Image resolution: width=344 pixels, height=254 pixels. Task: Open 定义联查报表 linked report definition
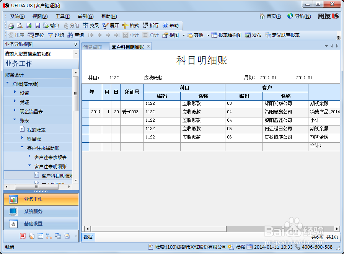pos(282,35)
